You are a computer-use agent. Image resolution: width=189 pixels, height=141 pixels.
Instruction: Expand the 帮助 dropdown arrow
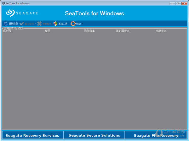click(82, 24)
